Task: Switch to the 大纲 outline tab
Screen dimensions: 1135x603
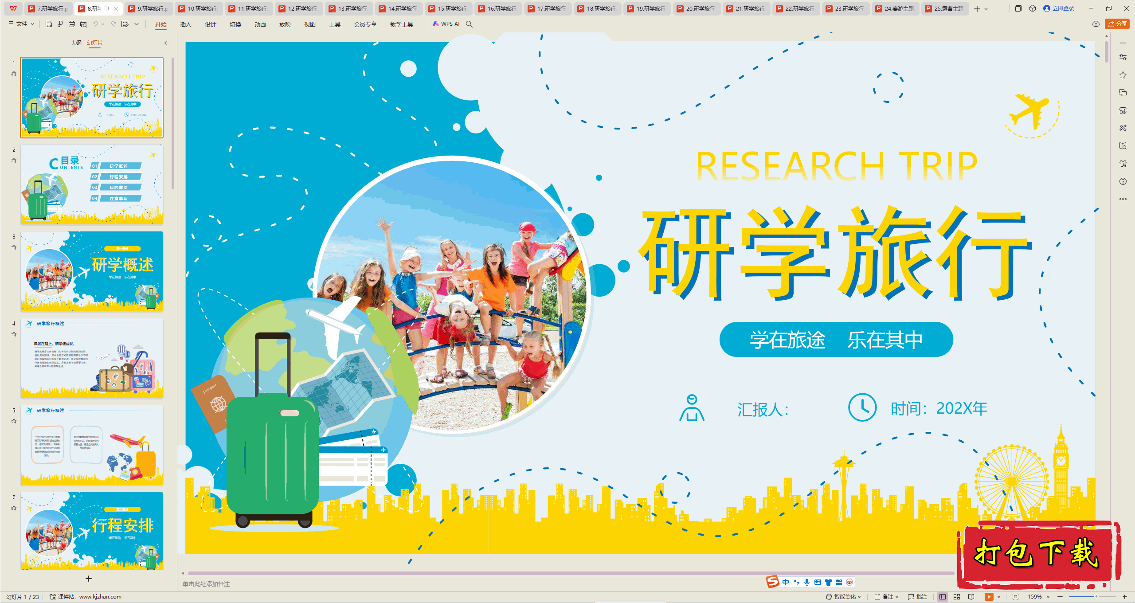Action: click(76, 43)
